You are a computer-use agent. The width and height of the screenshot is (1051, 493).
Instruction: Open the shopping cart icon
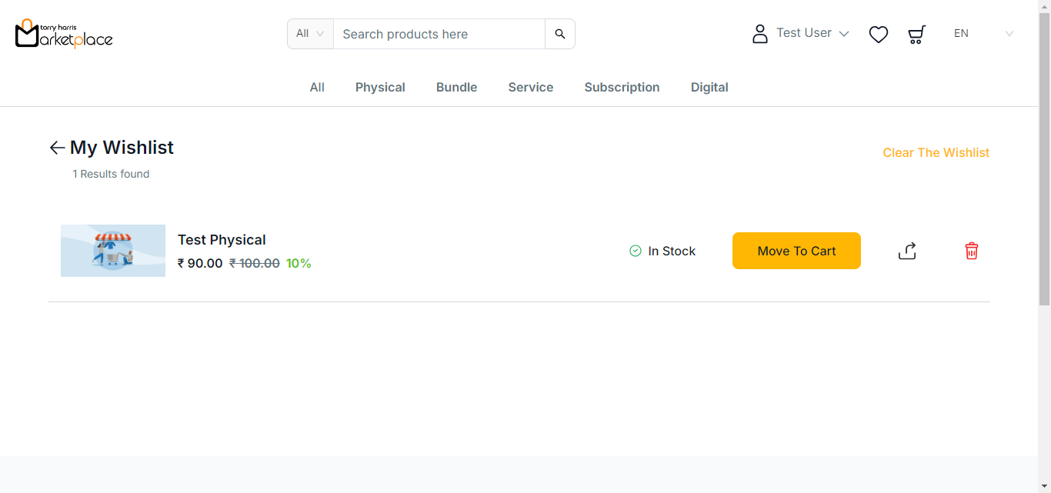[916, 34]
